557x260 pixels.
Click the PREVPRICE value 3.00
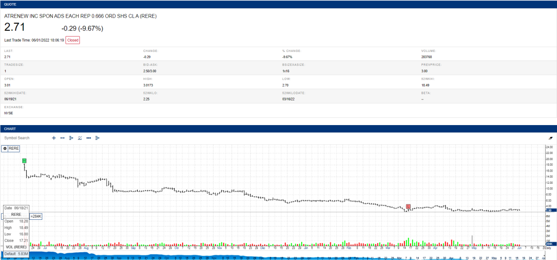point(424,71)
